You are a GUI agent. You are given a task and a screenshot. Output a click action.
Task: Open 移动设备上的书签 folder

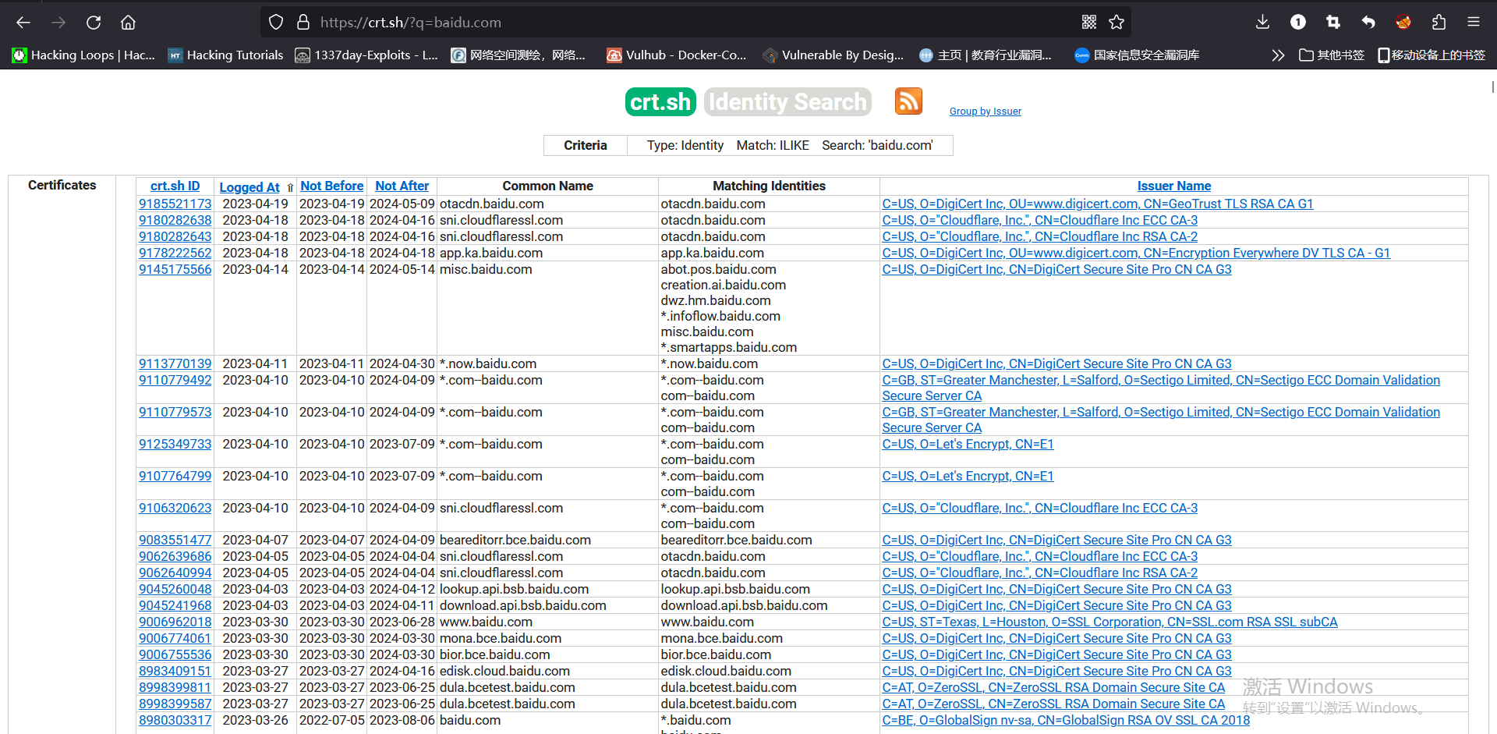click(x=1432, y=55)
